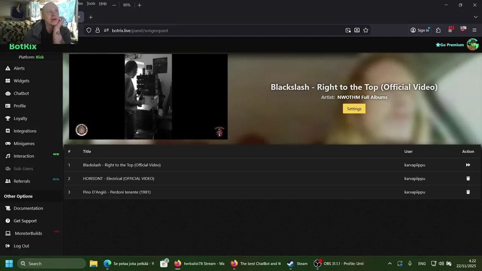The width and height of the screenshot is (482, 271).
Task: Open the song request Settings button
Action: (354, 109)
